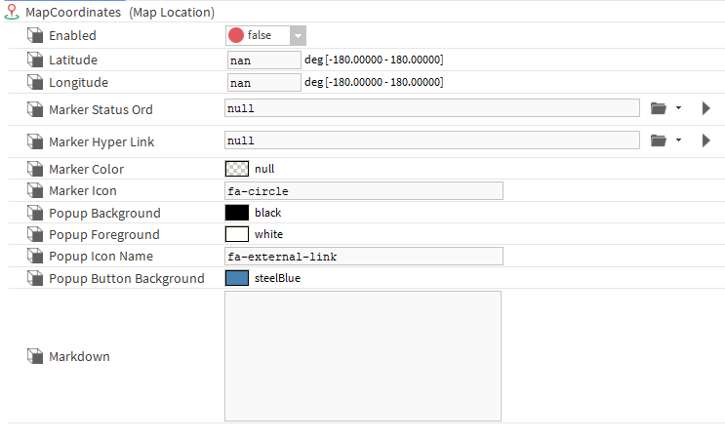The width and height of the screenshot is (725, 440).
Task: Focus the Longitude input field
Action: point(263,83)
